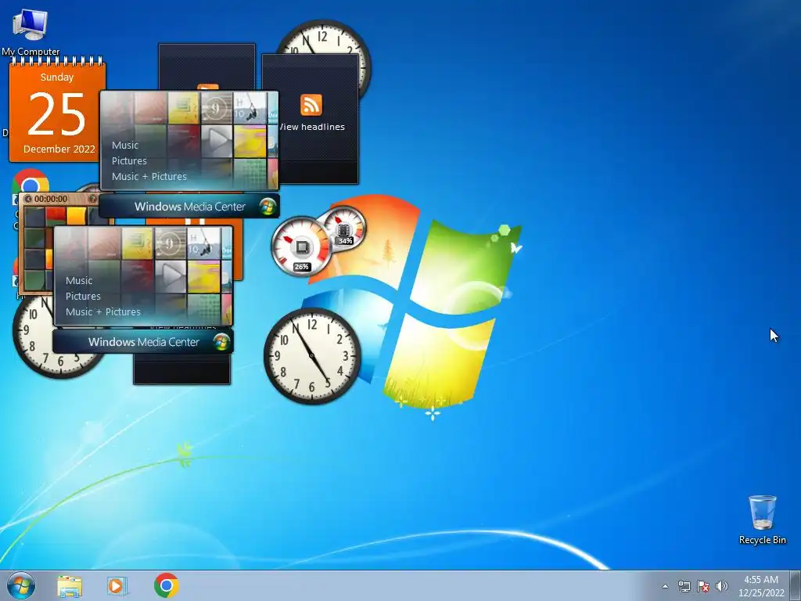This screenshot has width=801, height=601.
Task: Click the fully visible clock gadget beside the Windows logo
Action: (x=312, y=356)
